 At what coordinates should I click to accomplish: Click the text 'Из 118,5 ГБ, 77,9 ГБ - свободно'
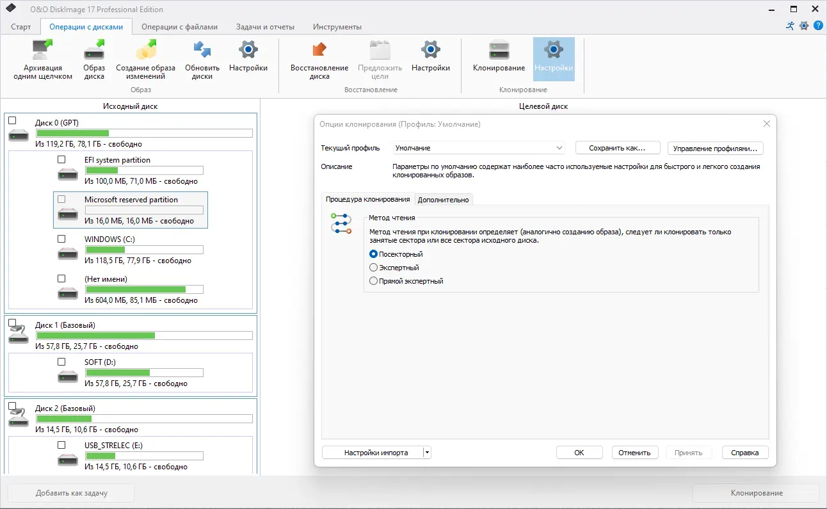point(138,261)
